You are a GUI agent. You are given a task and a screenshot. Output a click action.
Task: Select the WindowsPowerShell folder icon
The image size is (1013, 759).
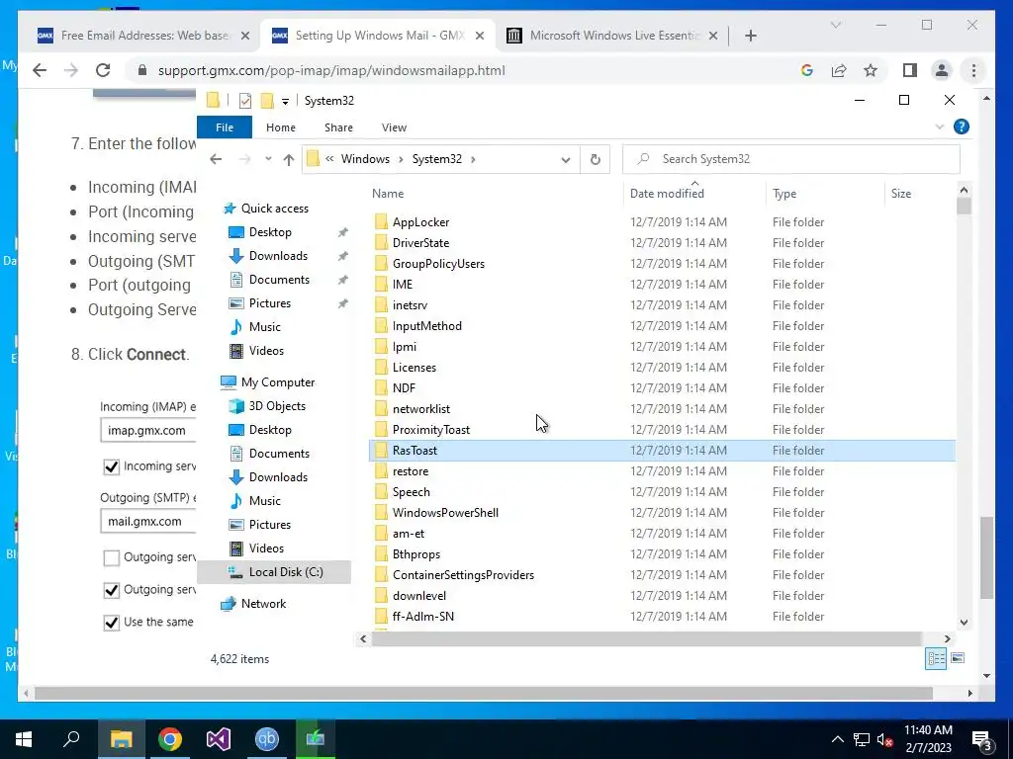(381, 513)
